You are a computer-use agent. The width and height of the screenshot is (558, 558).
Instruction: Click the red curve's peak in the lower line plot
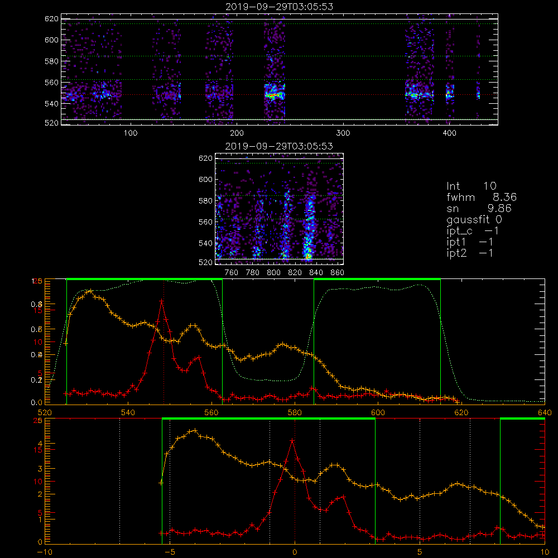pos(292,441)
